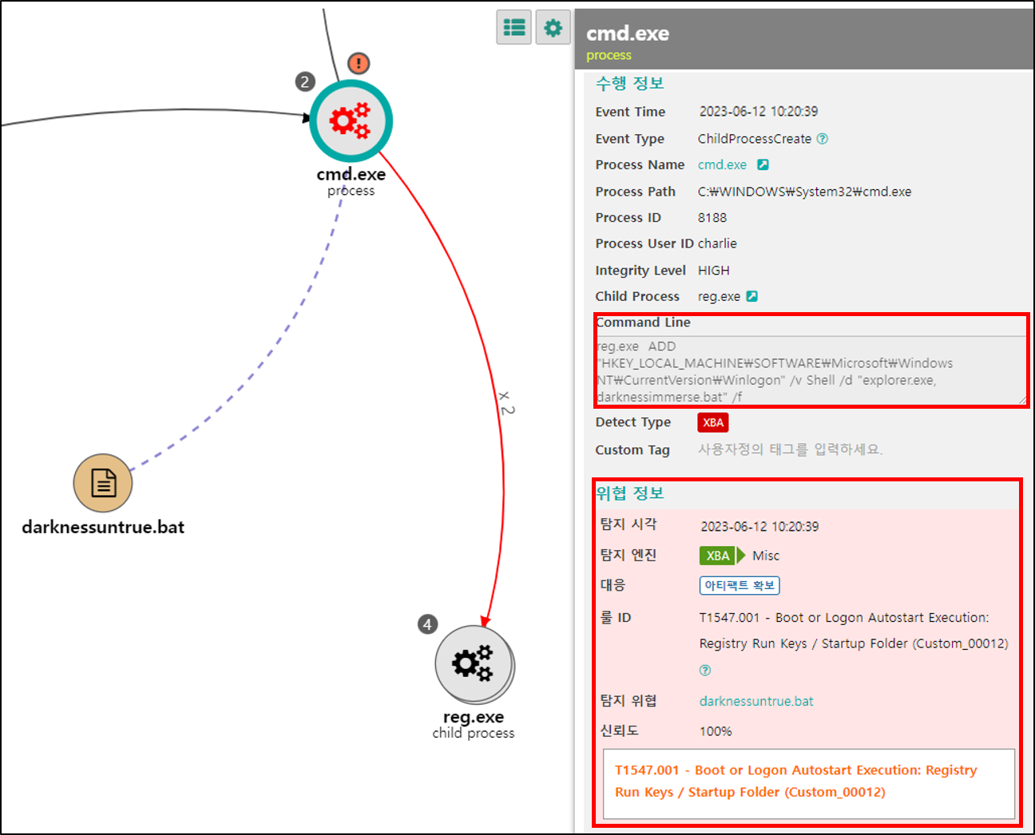
Task: Click the darknessuntrue.bat node label
Action: pos(103,527)
